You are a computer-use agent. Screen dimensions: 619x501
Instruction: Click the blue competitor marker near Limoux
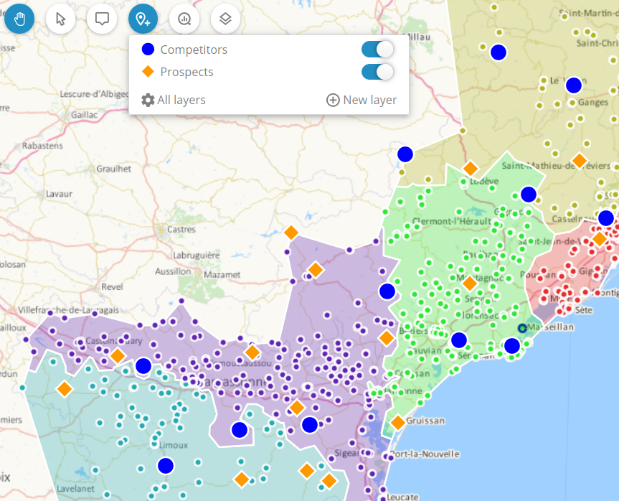(166, 465)
